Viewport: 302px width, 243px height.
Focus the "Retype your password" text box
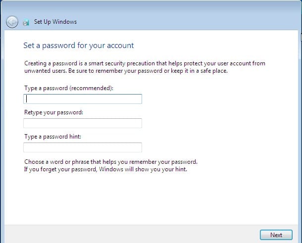83,123
